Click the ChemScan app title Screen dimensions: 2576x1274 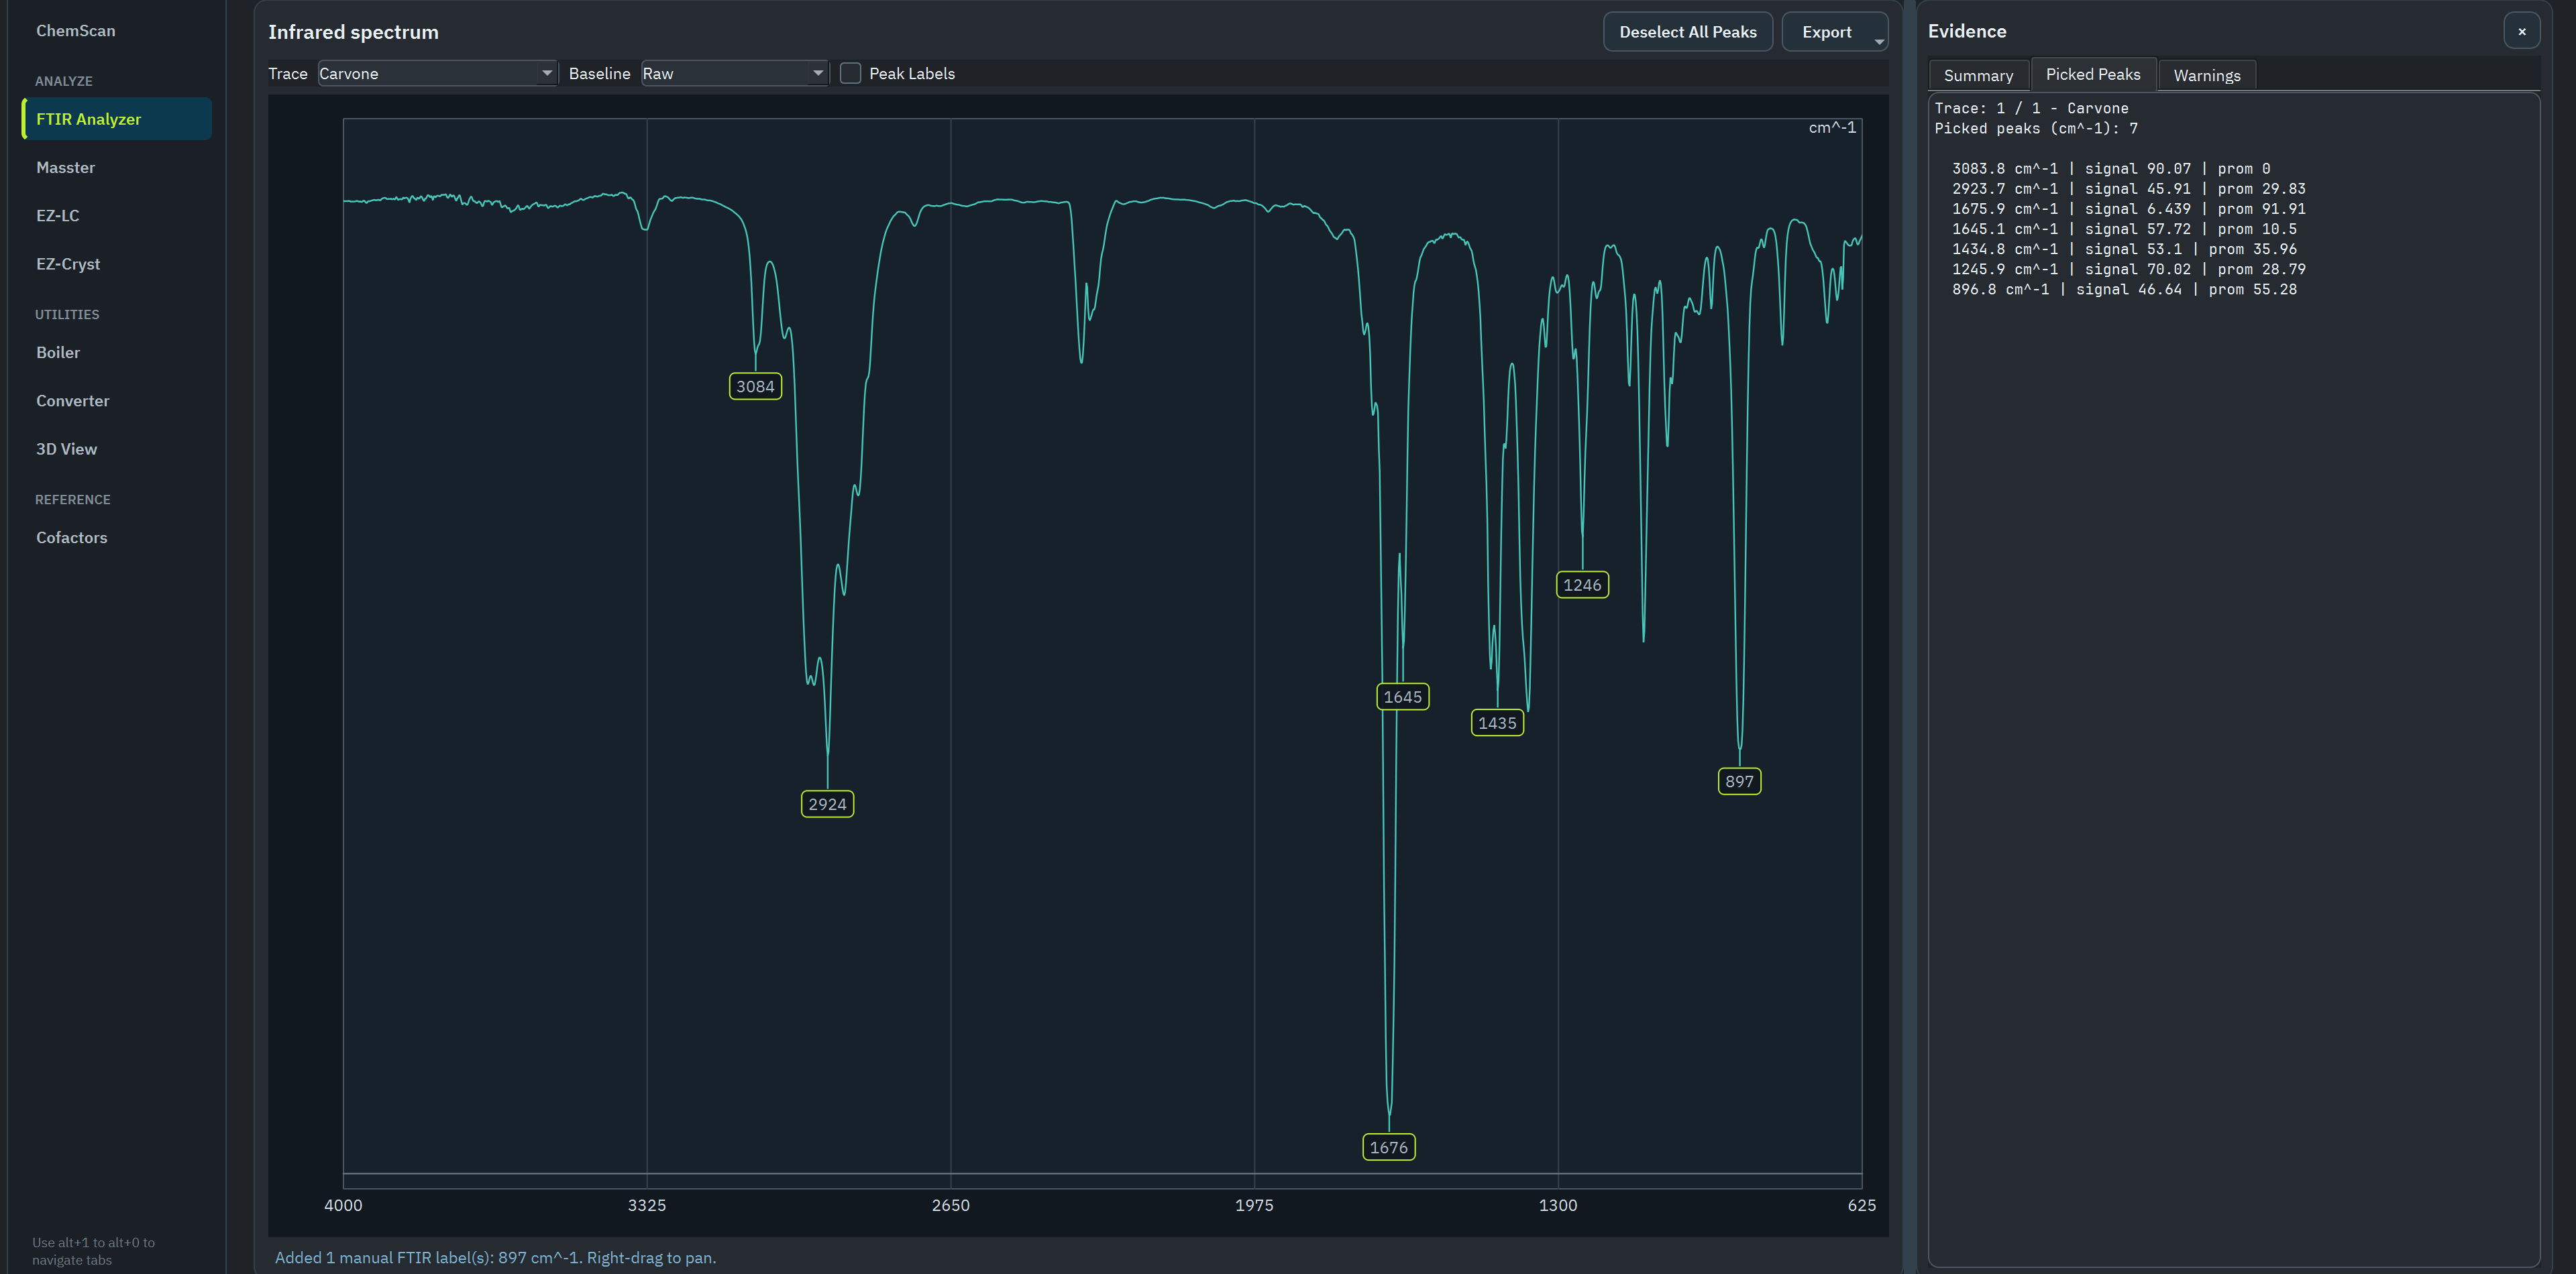[x=76, y=31]
